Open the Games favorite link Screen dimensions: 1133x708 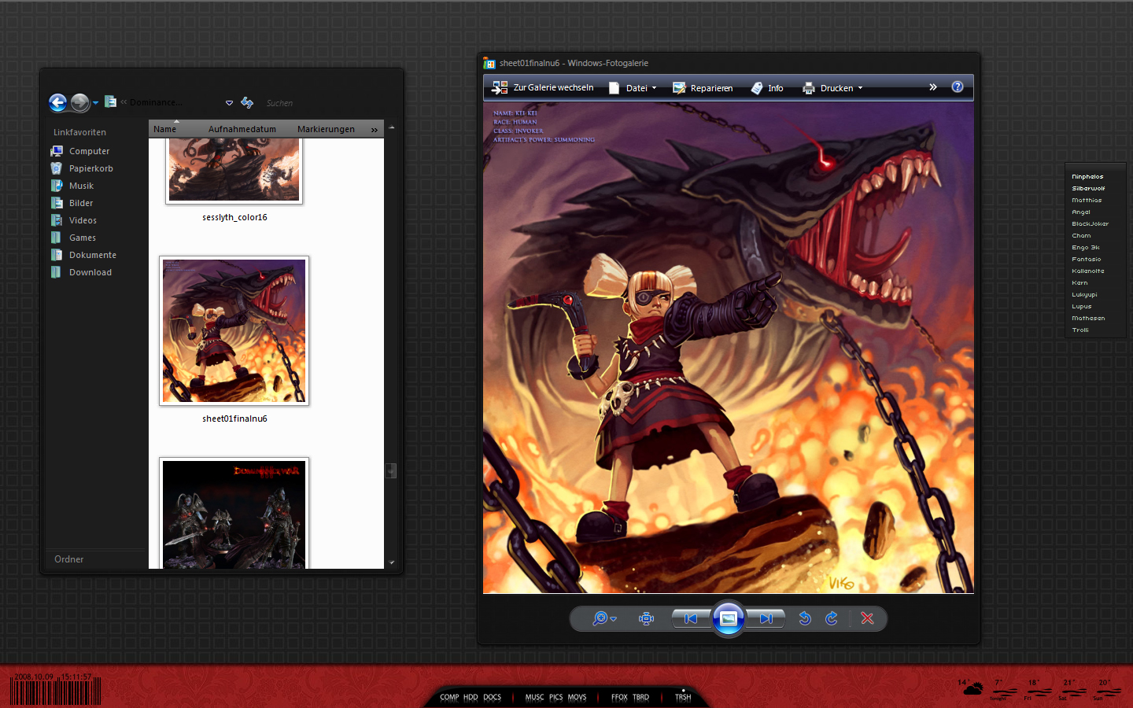click(74, 238)
